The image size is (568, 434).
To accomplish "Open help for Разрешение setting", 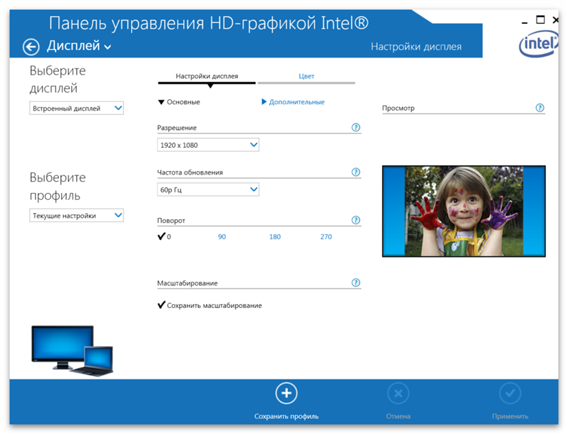I will tap(355, 127).
